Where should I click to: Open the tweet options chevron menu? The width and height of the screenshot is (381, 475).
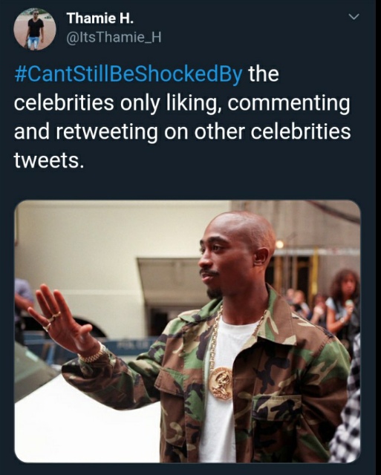coord(354,16)
